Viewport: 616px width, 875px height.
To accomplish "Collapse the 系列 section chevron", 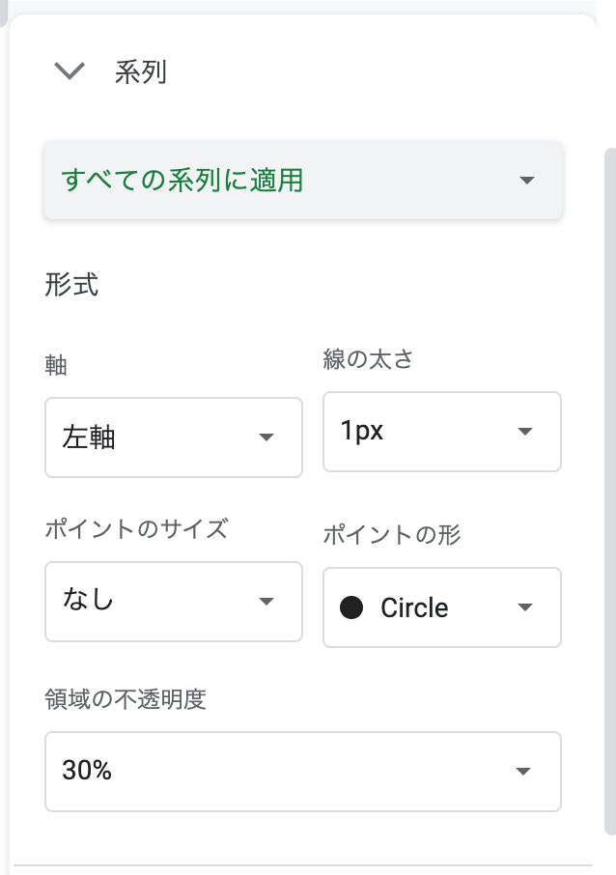I will click(70, 72).
